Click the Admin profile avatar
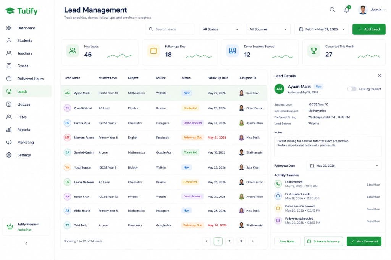Image resolution: width=391 pixels, height=260 pixels. [x=363, y=10]
